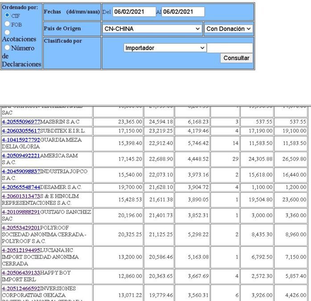Image resolution: width=311 pixels, height=301 pixels.
Task: Click value 19,779.46 in INVERSIONES row
Action: click(161, 295)
